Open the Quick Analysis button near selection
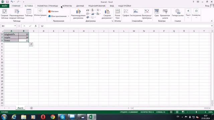This screenshot has height=120, width=214. (31, 44)
